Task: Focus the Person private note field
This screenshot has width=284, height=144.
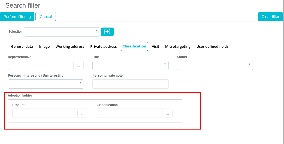Action: [x=131, y=84]
